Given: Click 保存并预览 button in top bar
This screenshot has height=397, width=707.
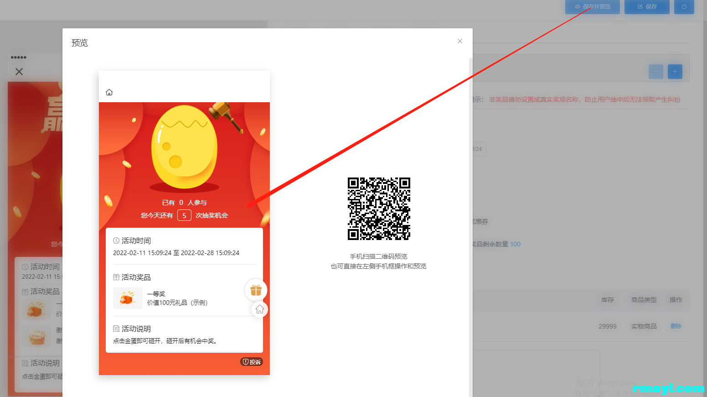Looking at the screenshot, I should click(592, 7).
